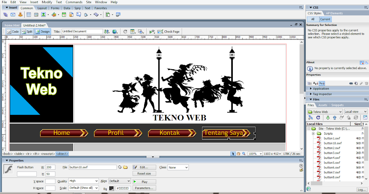Click Attach Style Sheet link icon

(351, 83)
